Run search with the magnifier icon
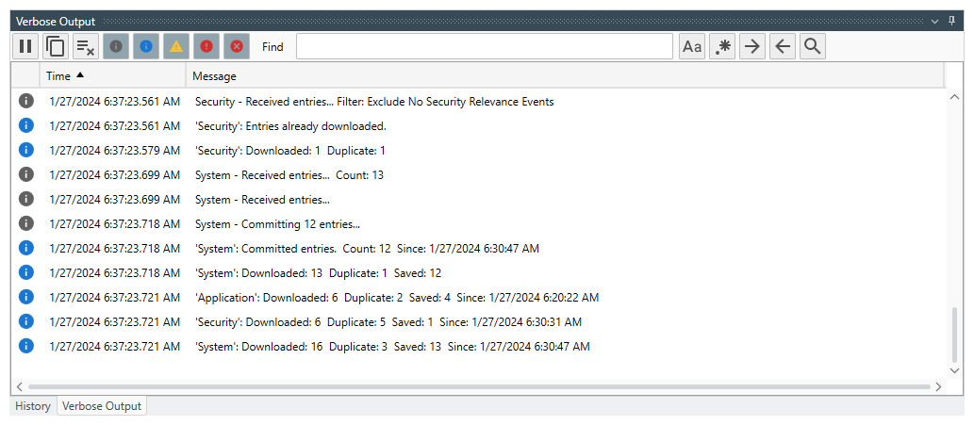 coord(812,46)
